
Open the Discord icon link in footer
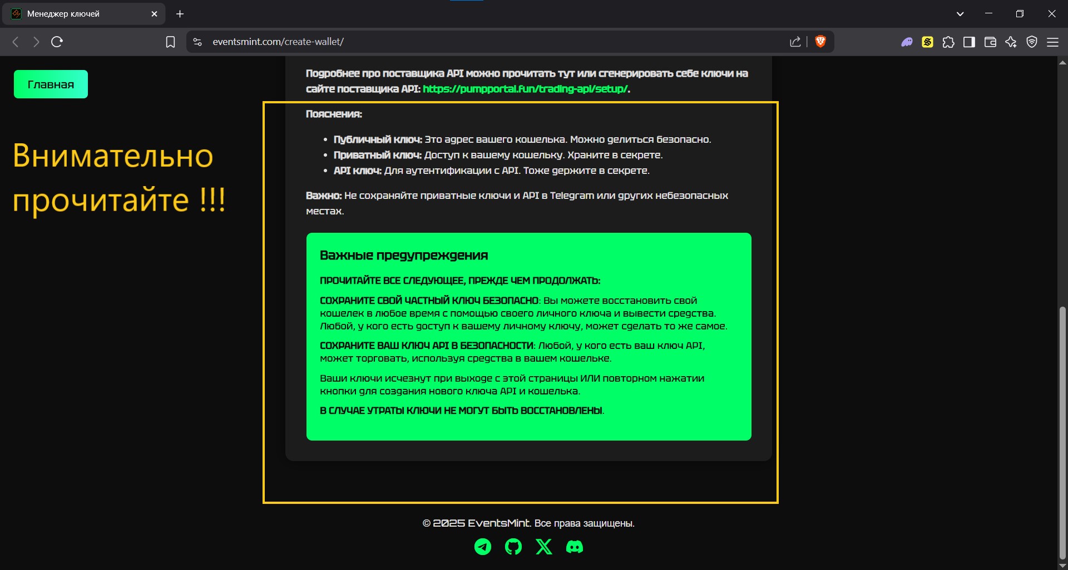(574, 547)
